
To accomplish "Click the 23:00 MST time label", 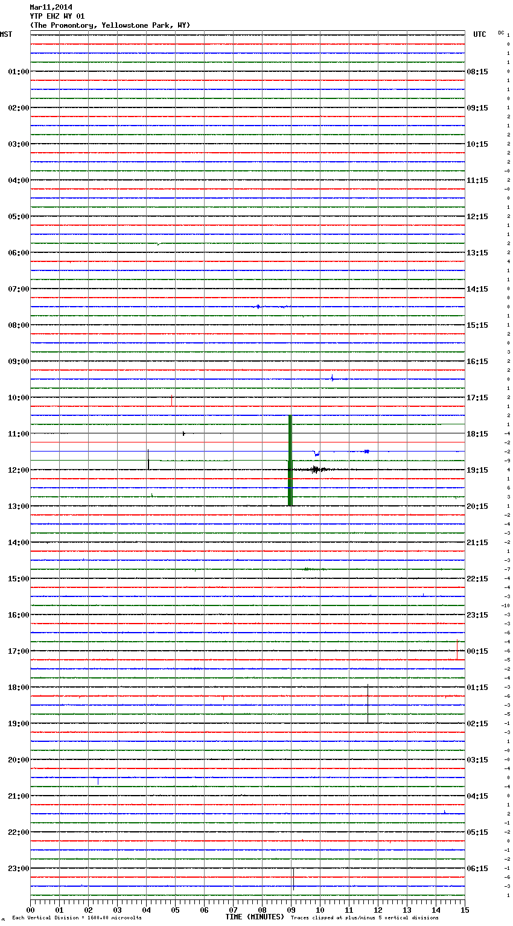I will 18,869.
